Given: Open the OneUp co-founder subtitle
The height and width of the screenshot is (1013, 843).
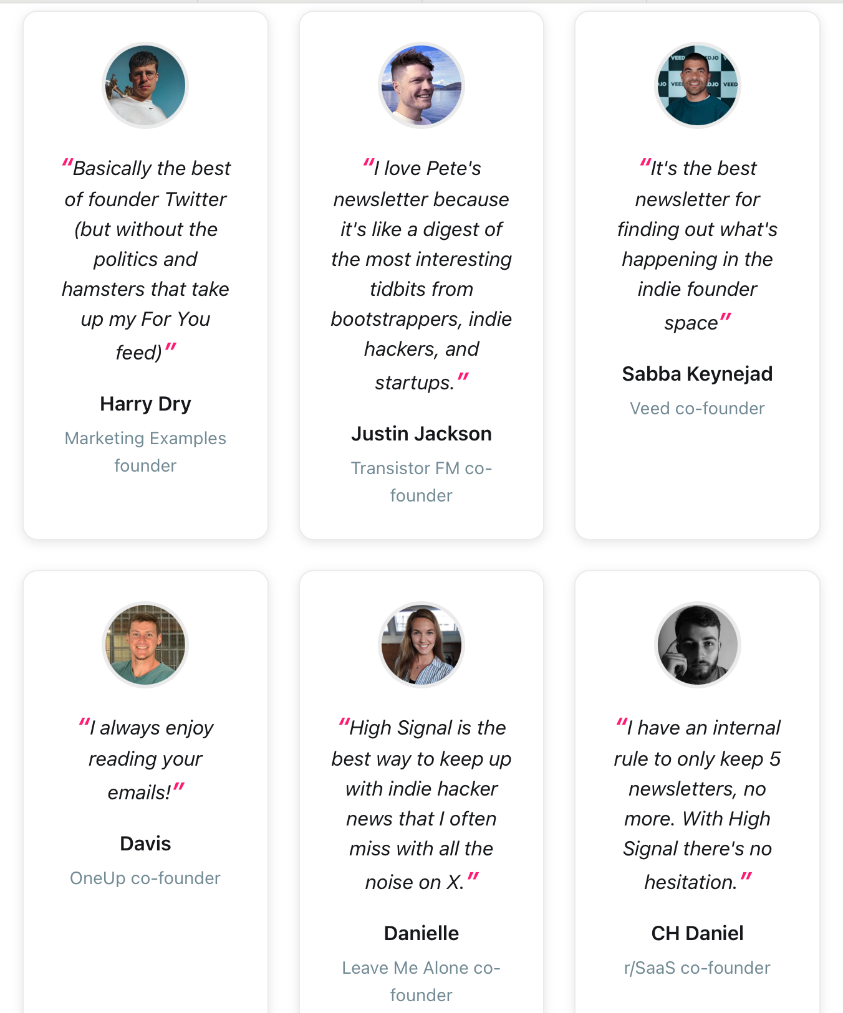Looking at the screenshot, I should tap(145, 878).
